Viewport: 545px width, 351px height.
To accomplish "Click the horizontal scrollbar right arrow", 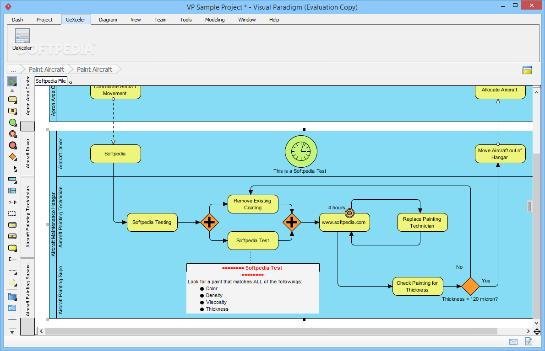I will [x=528, y=331].
